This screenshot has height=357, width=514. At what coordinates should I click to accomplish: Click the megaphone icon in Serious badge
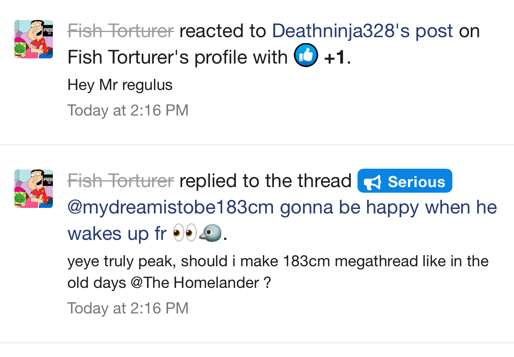pos(373,182)
